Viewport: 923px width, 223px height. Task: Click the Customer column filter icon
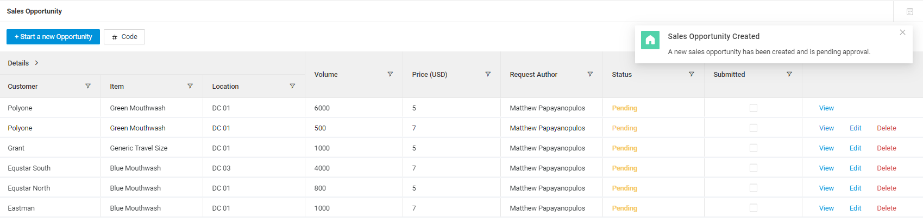88,86
